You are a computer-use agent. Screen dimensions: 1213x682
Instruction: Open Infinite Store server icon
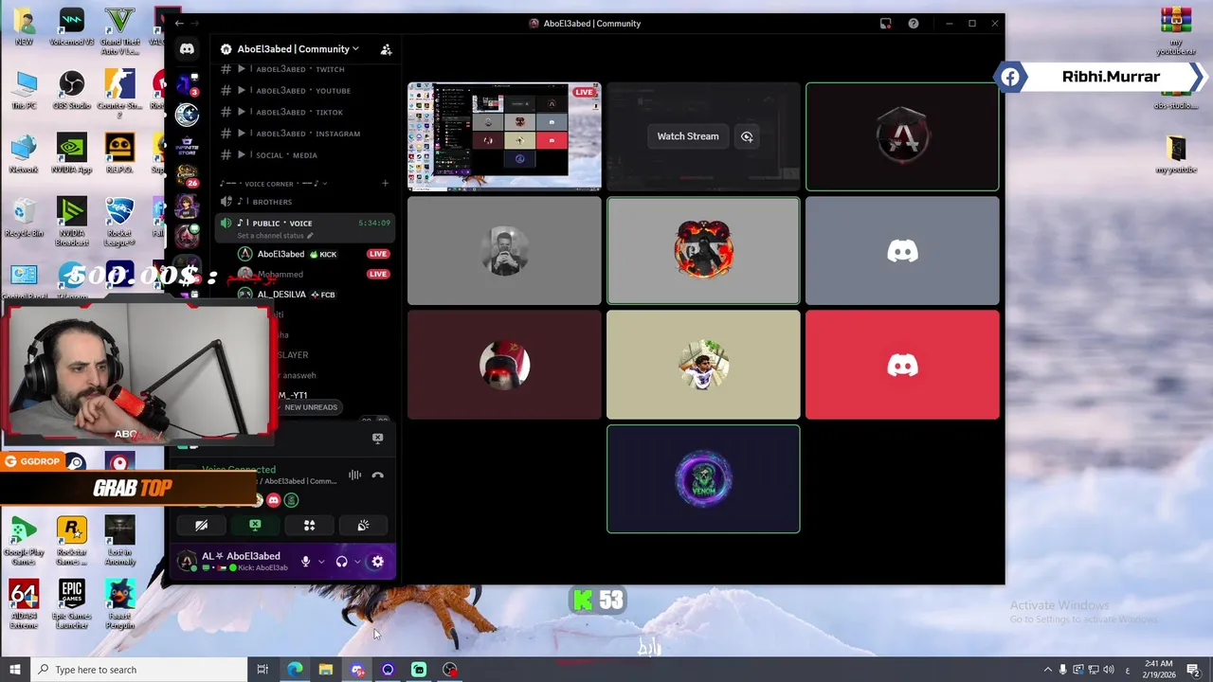click(x=187, y=145)
